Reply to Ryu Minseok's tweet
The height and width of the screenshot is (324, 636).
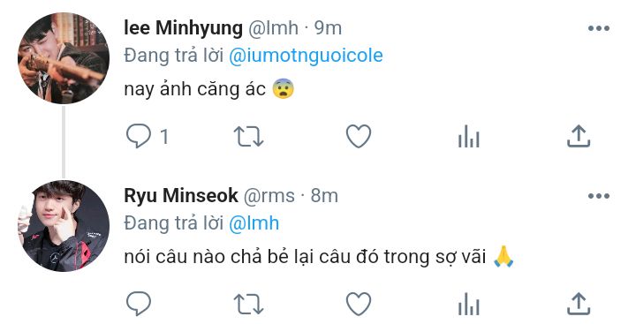(x=139, y=304)
